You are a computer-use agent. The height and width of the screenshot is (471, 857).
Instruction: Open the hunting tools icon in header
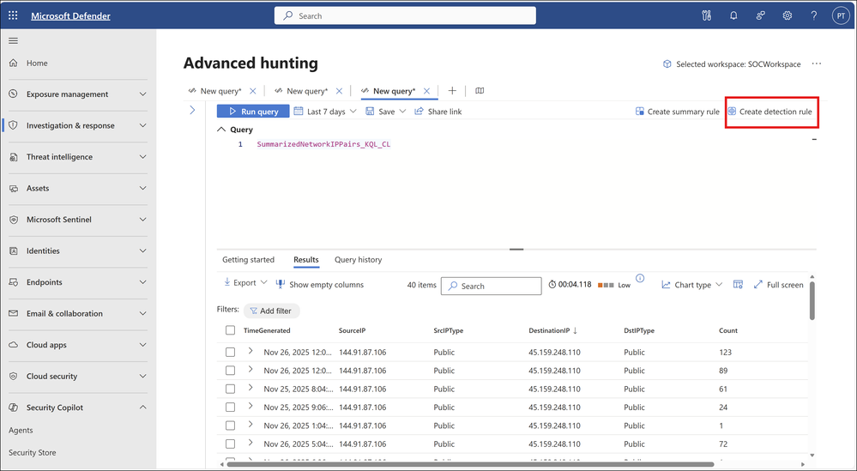pos(706,15)
